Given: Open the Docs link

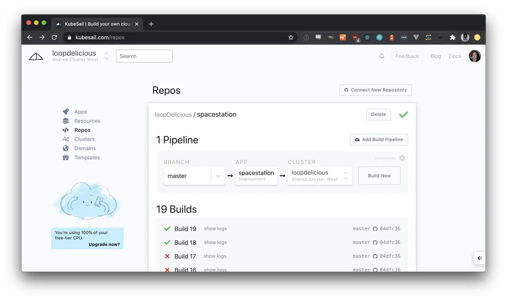Looking at the screenshot, I should (x=455, y=56).
